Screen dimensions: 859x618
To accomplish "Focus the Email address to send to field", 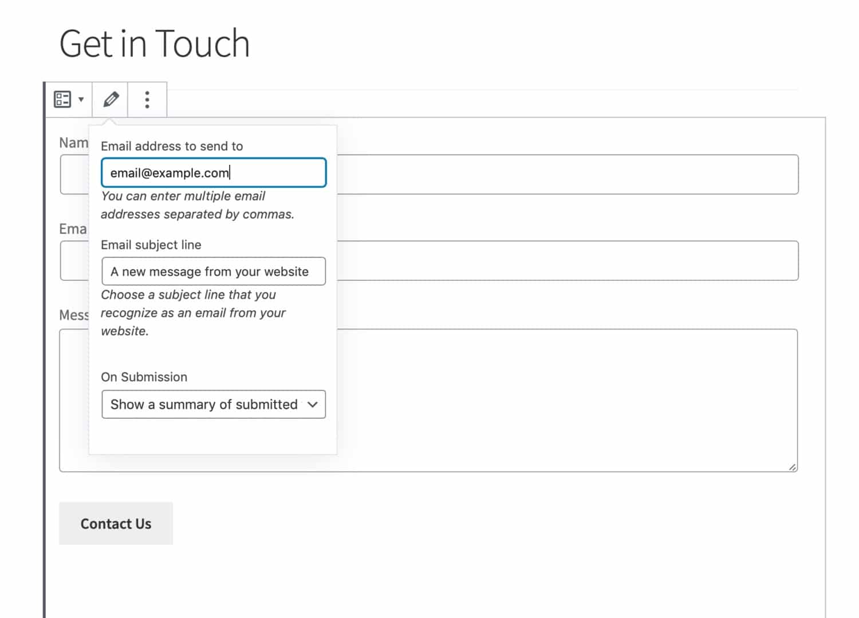I will pos(213,172).
